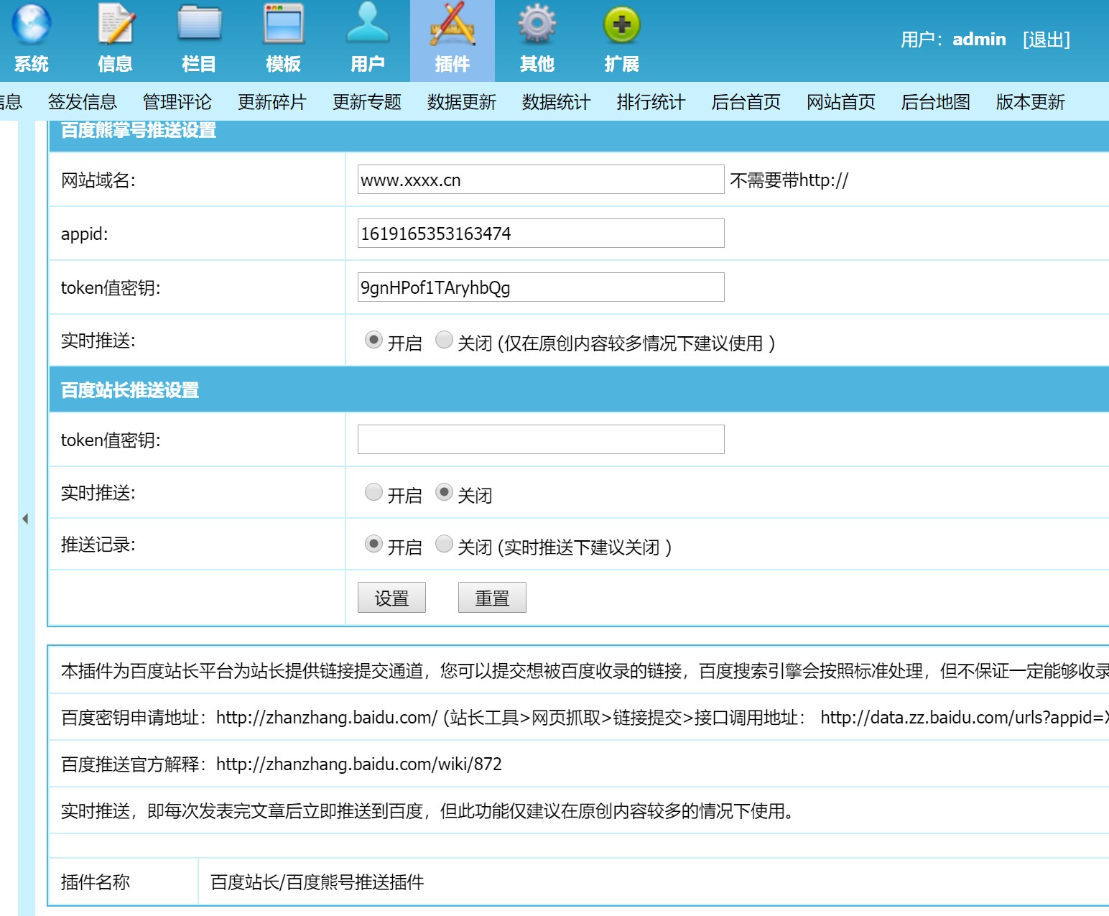Screen dimensions: 1109x916
Task: Open 更新专题 in submenu
Action: tap(367, 102)
